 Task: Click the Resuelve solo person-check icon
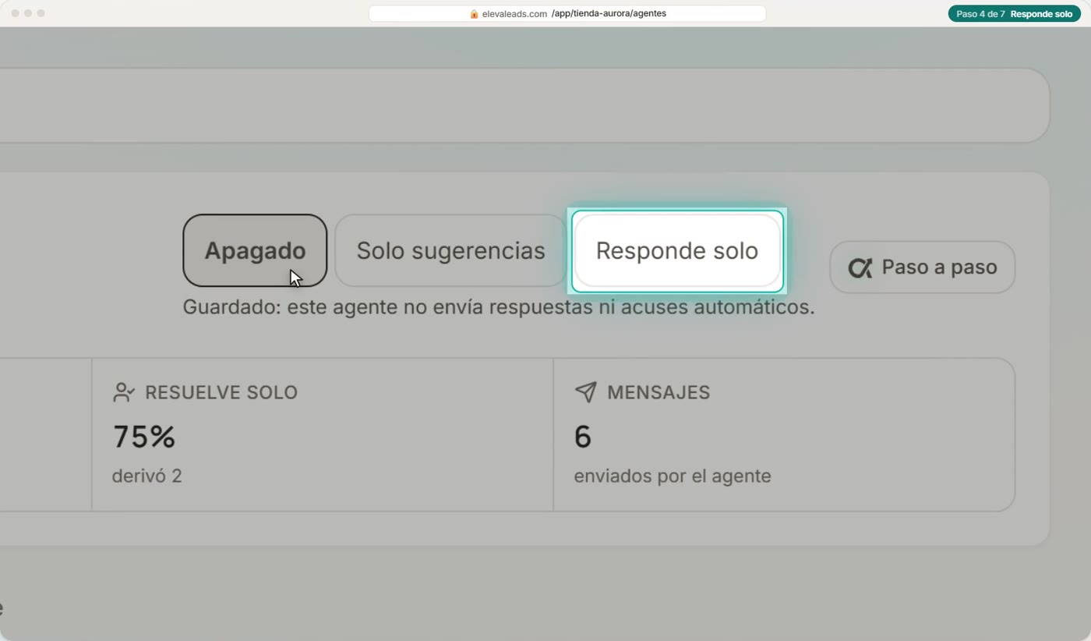[x=124, y=392]
